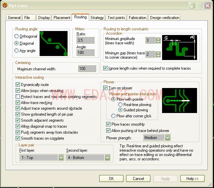Expand Help >> button
This screenshot has width=214, height=188.
(192, 179)
